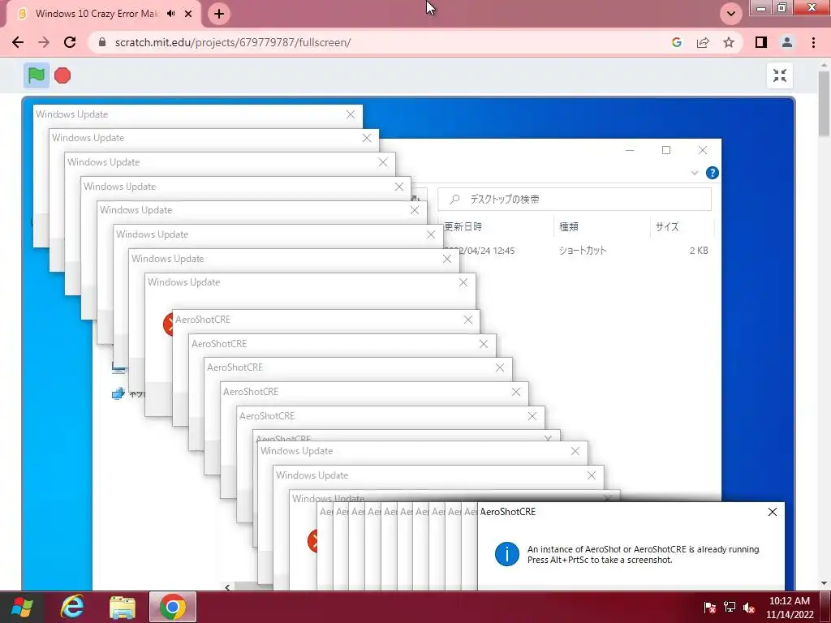831x623 pixels.
Task: Click the デスクトップの検索 search field
Action: pyautogui.click(x=575, y=200)
